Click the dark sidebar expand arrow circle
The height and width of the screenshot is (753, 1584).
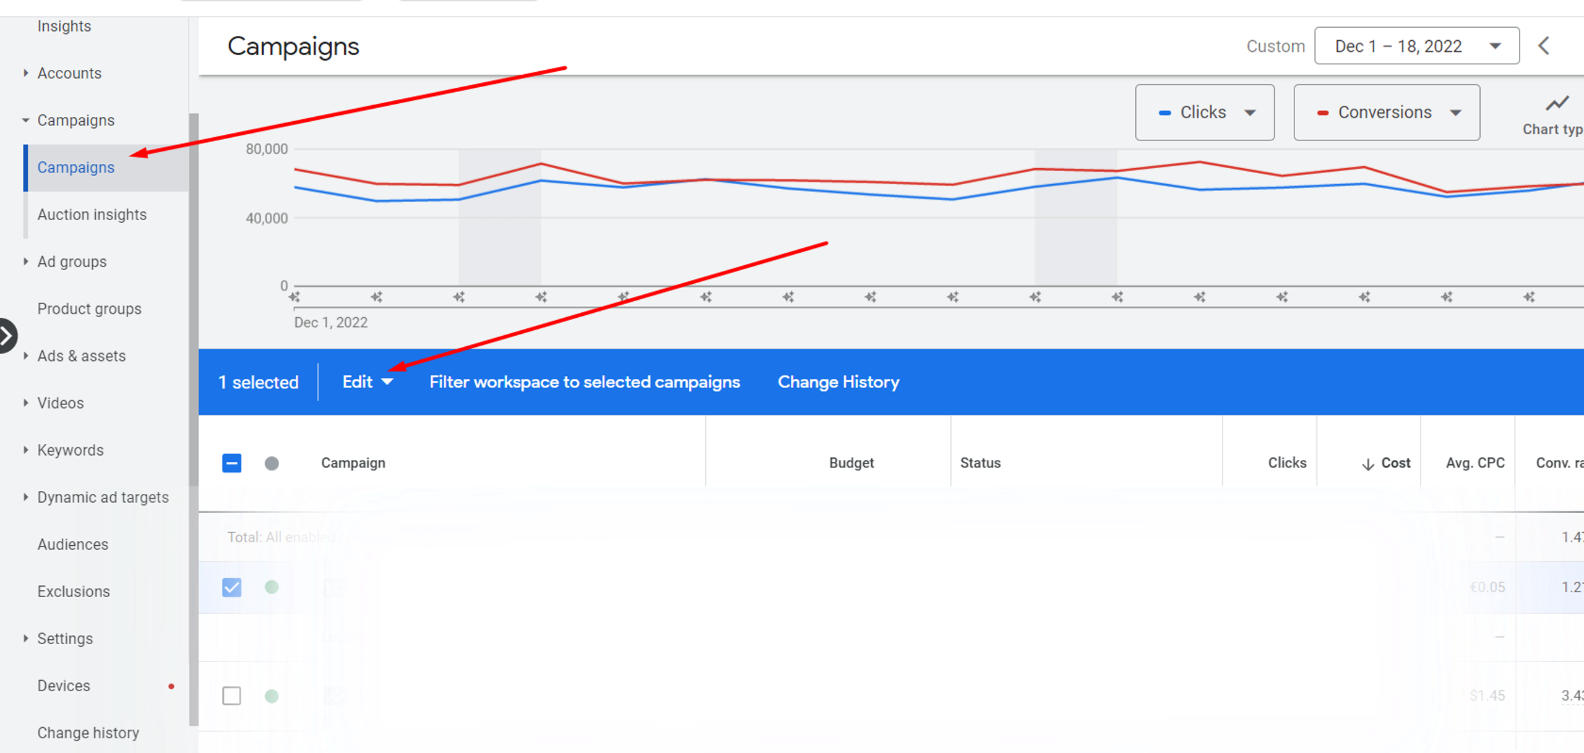tap(6, 336)
